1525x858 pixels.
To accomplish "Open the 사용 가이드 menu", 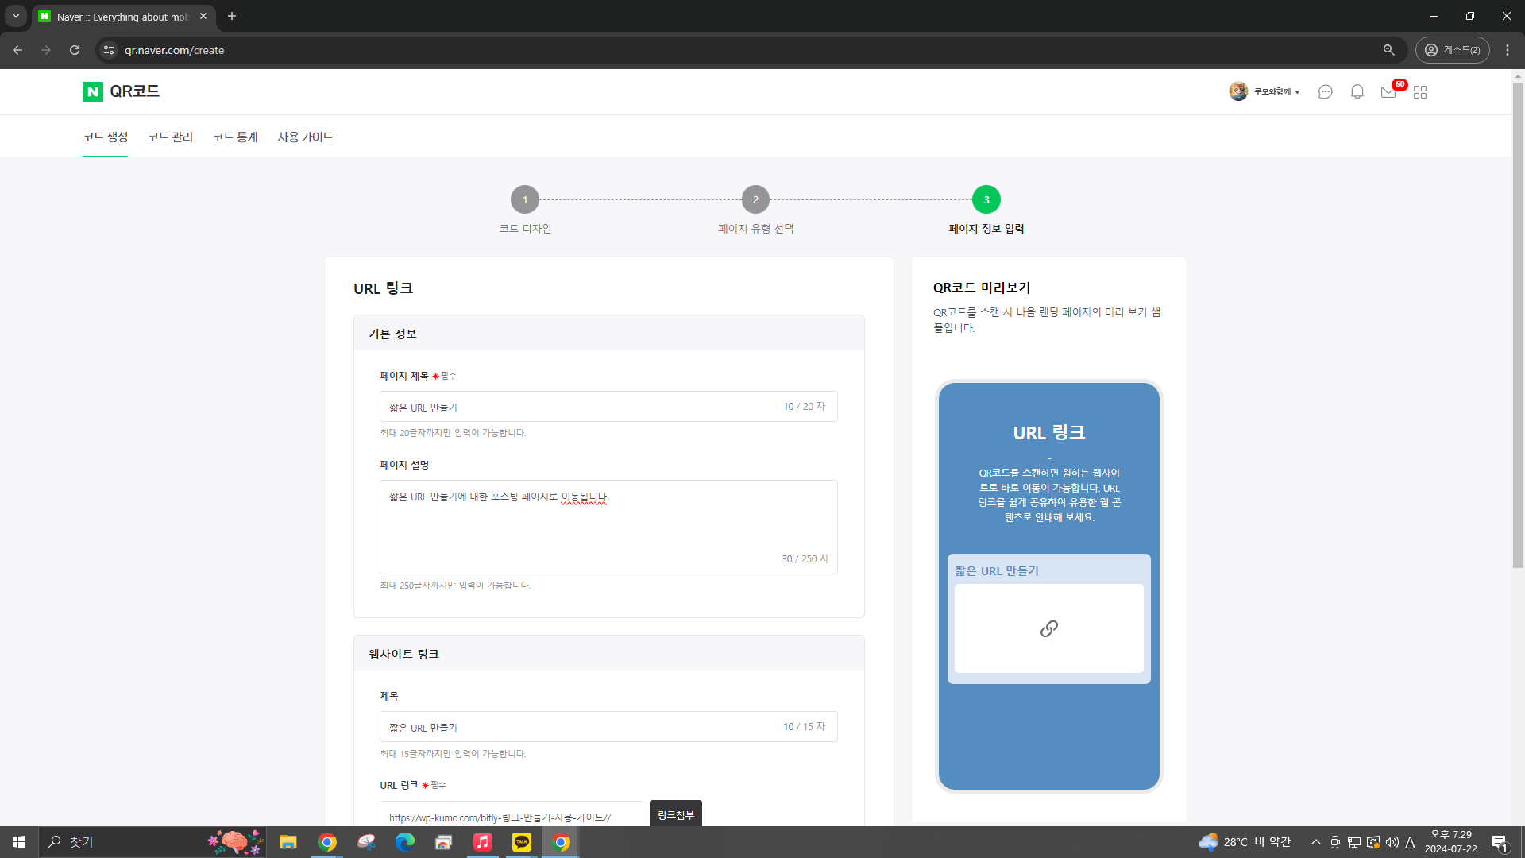I will coord(305,137).
